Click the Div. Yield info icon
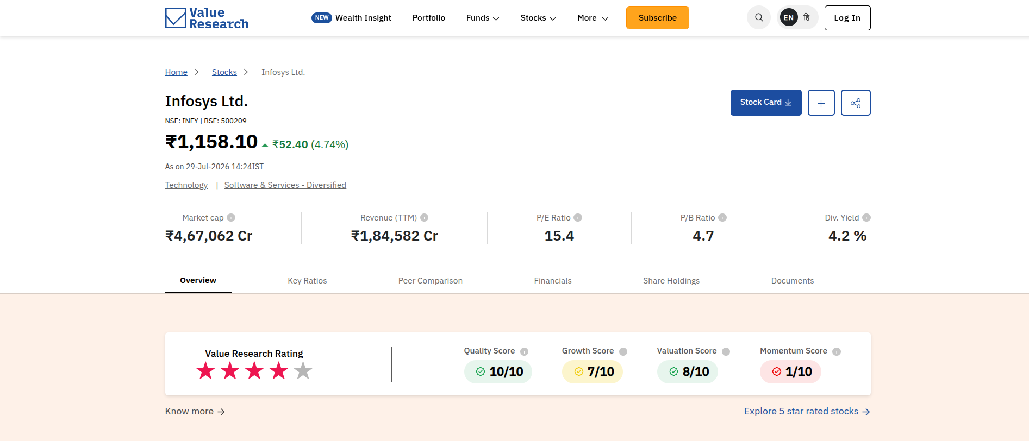The height and width of the screenshot is (441, 1029). click(x=866, y=218)
